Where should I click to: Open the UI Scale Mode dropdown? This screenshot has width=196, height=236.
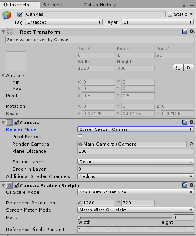coord(135,192)
